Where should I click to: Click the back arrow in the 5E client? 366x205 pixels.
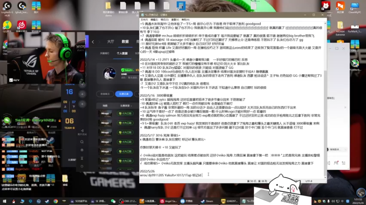93,42
